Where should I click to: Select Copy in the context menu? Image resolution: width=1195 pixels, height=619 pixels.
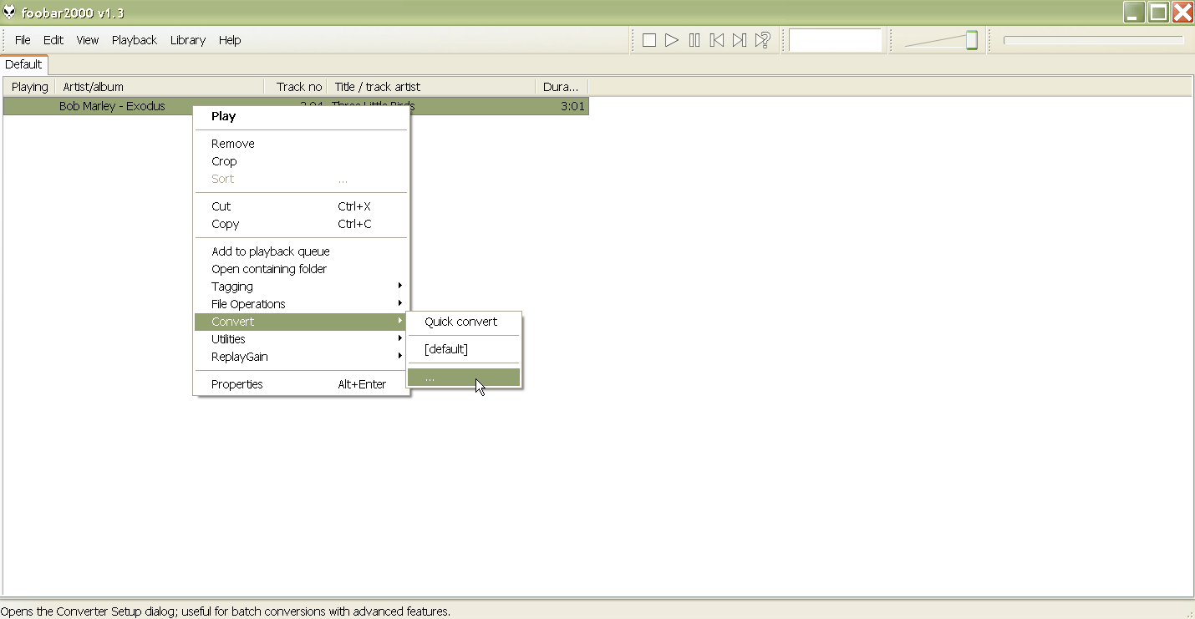pos(302,224)
